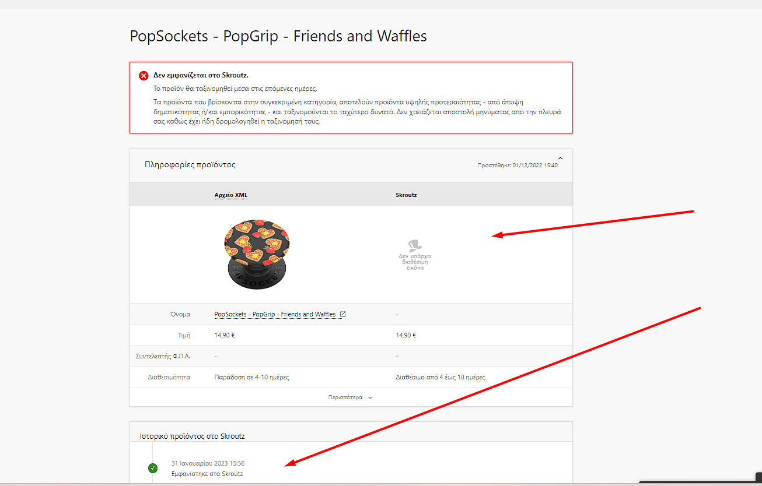
Task: Click the red error X icon
Action: click(144, 76)
